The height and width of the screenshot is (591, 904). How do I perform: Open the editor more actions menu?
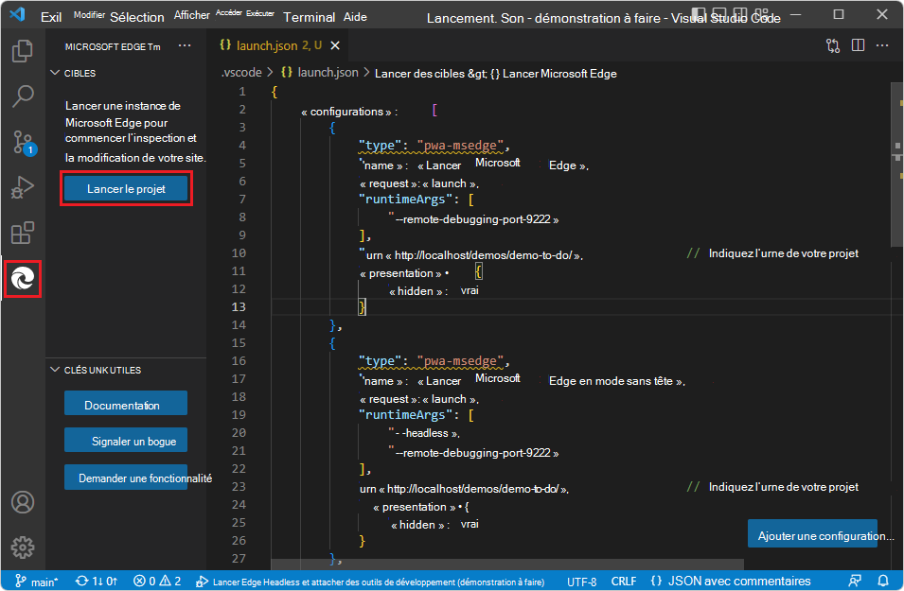click(883, 45)
